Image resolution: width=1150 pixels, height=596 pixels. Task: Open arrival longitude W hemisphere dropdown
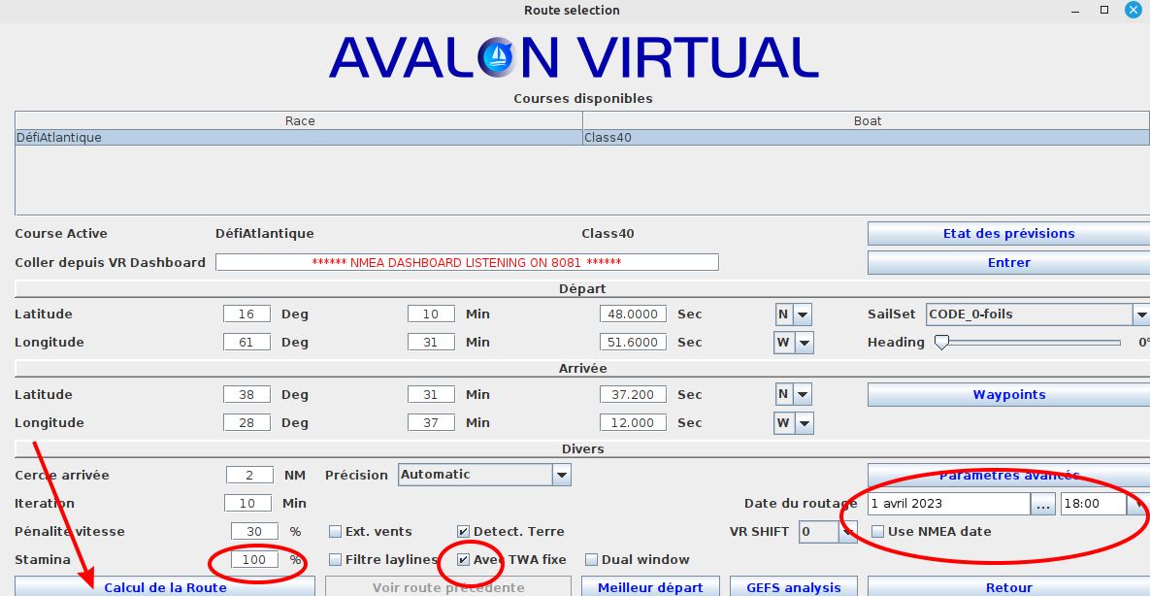[x=804, y=423]
